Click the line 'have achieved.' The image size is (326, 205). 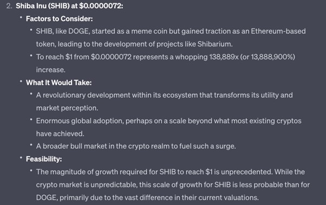[x=60, y=134]
